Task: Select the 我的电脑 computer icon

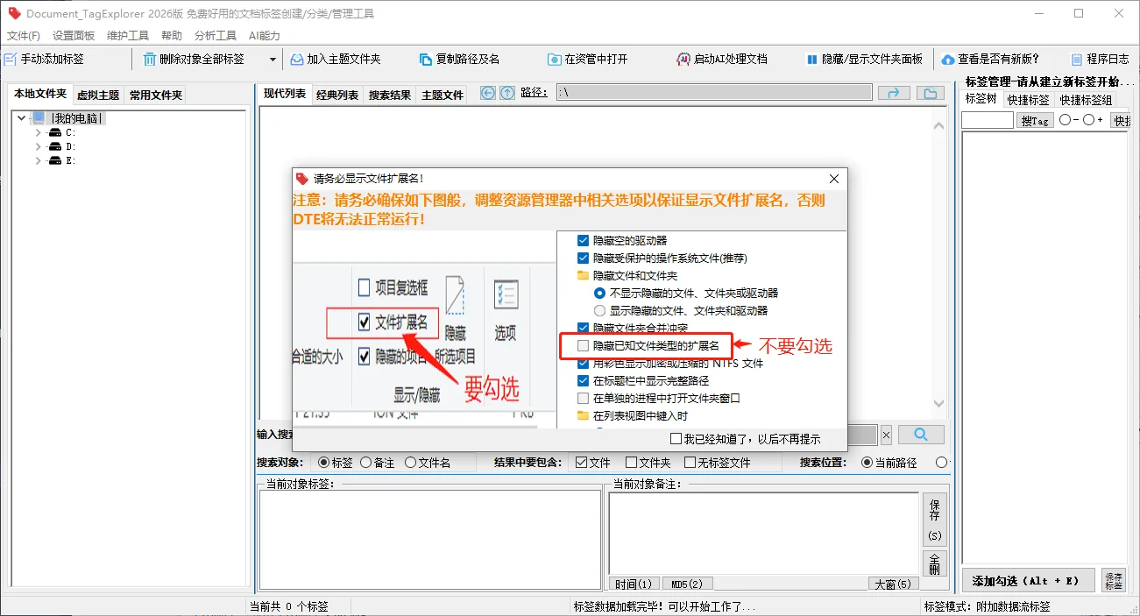Action: point(39,117)
